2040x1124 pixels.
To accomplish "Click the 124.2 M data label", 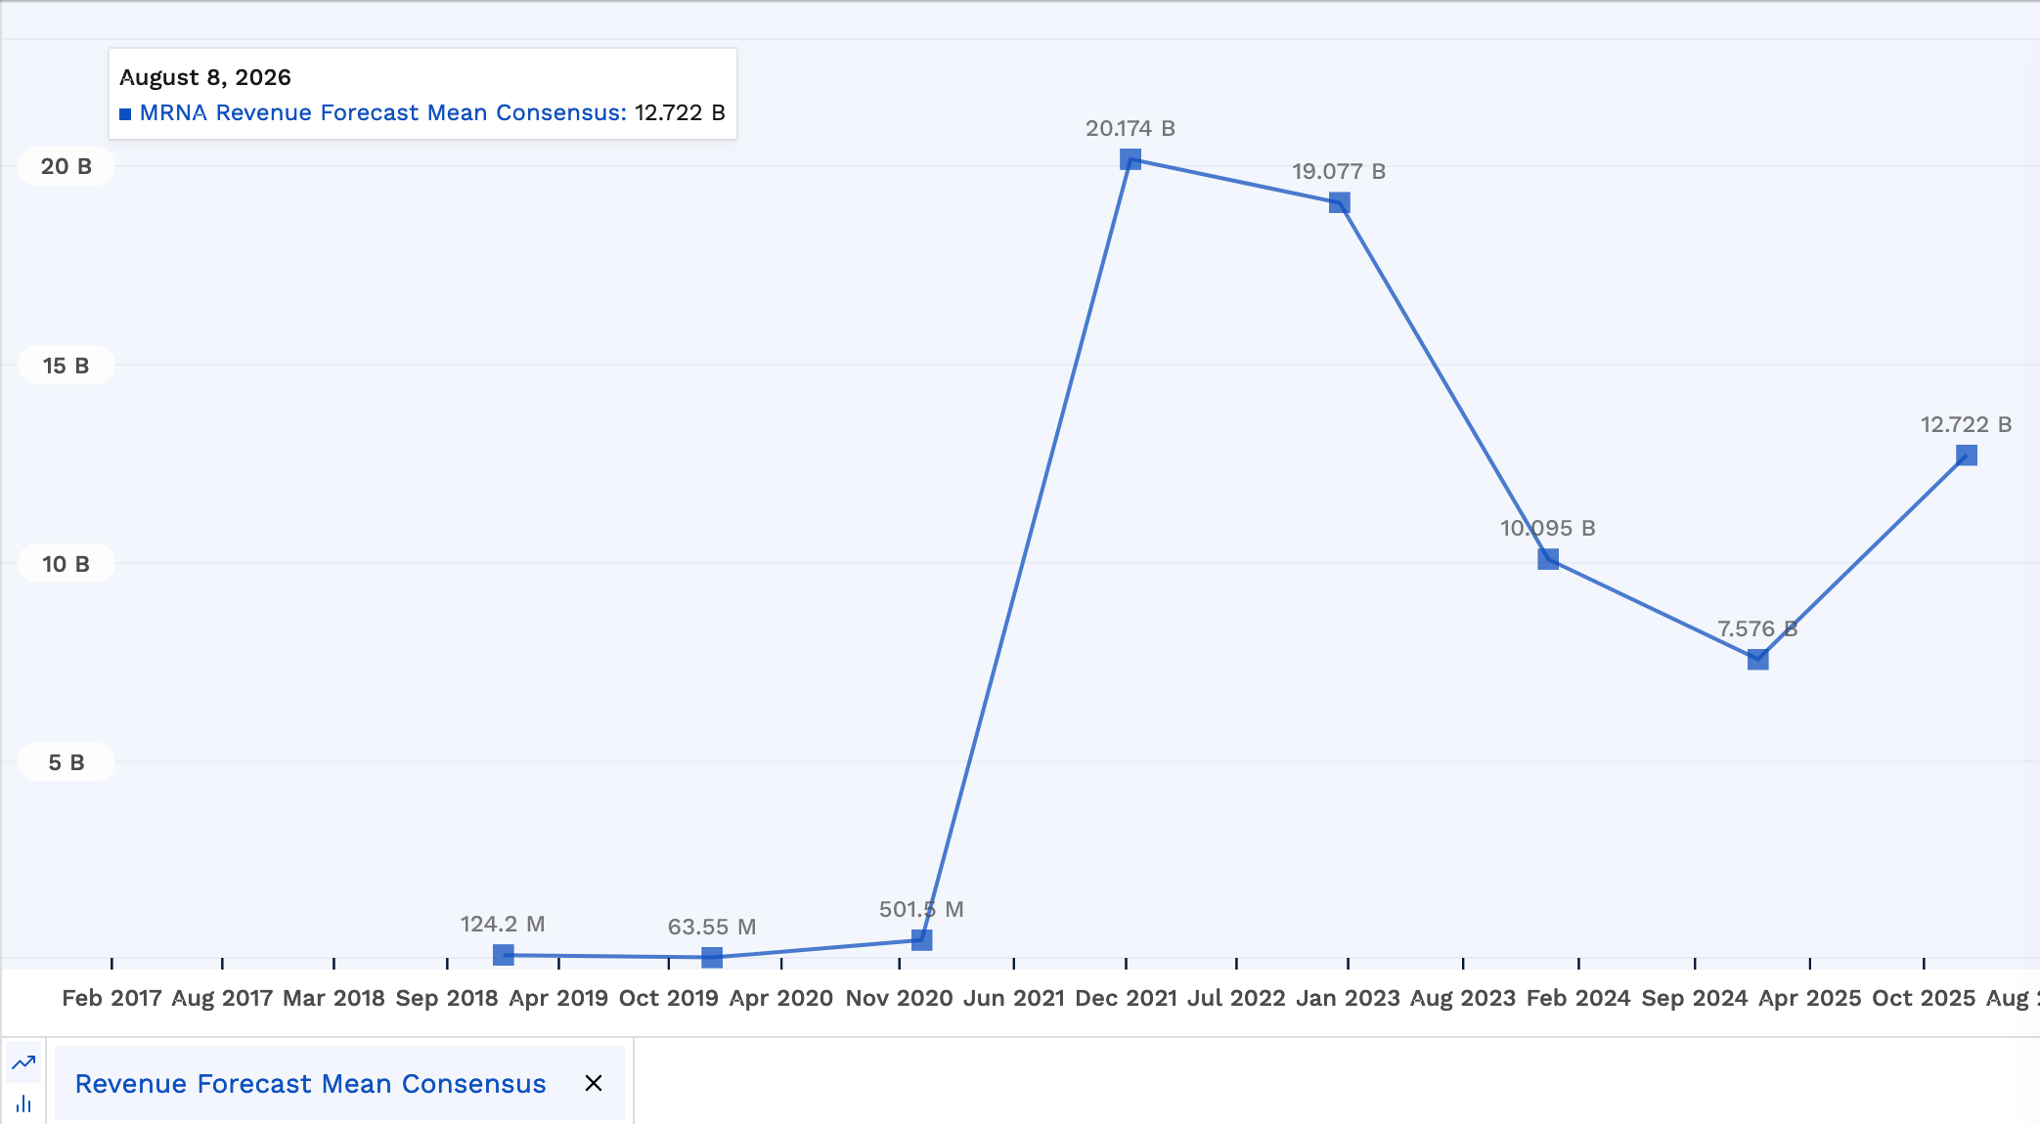I will [503, 924].
